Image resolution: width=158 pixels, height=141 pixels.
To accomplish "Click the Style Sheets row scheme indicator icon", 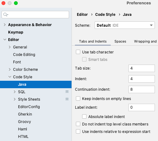I will click(x=67, y=99).
